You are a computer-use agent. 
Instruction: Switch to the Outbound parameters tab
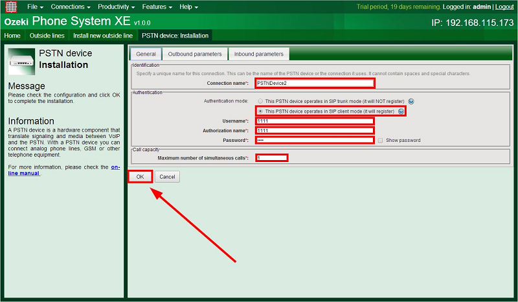pos(195,54)
